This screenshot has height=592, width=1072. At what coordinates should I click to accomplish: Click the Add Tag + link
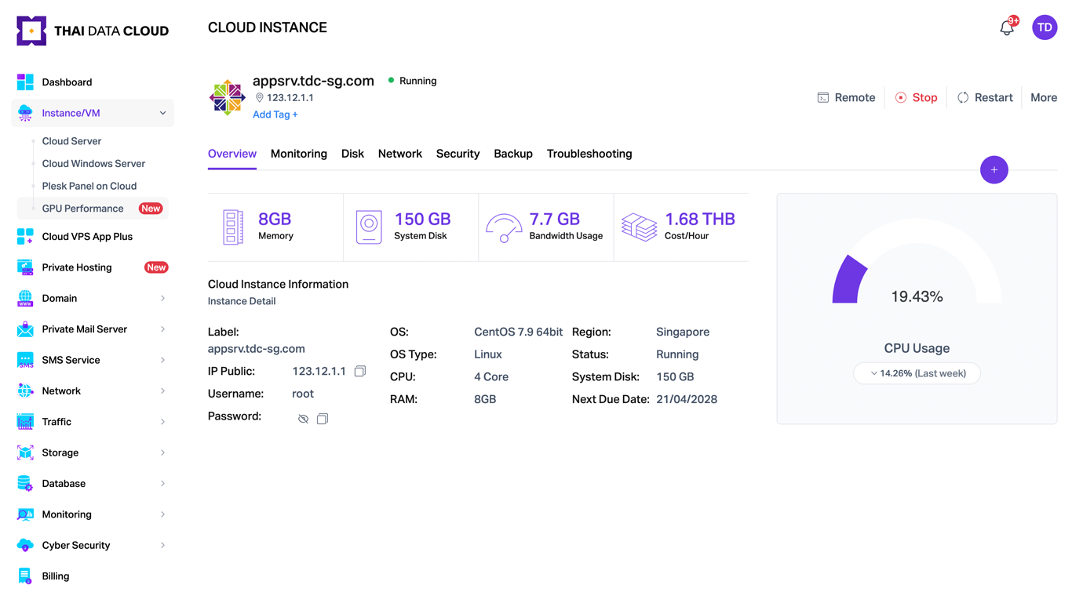(275, 114)
